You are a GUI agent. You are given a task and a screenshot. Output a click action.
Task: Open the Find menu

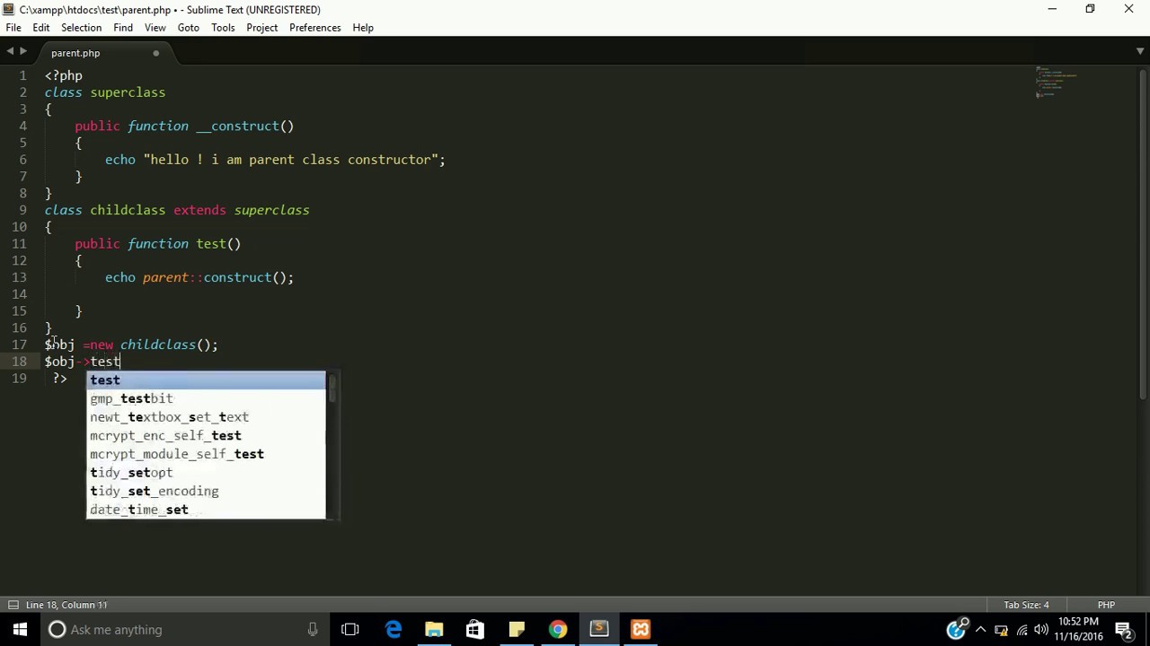123,28
